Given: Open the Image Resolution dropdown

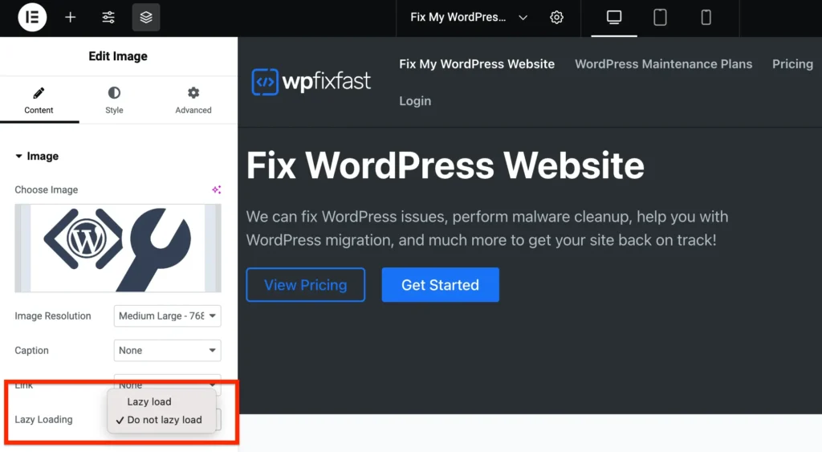Looking at the screenshot, I should pyautogui.click(x=167, y=316).
